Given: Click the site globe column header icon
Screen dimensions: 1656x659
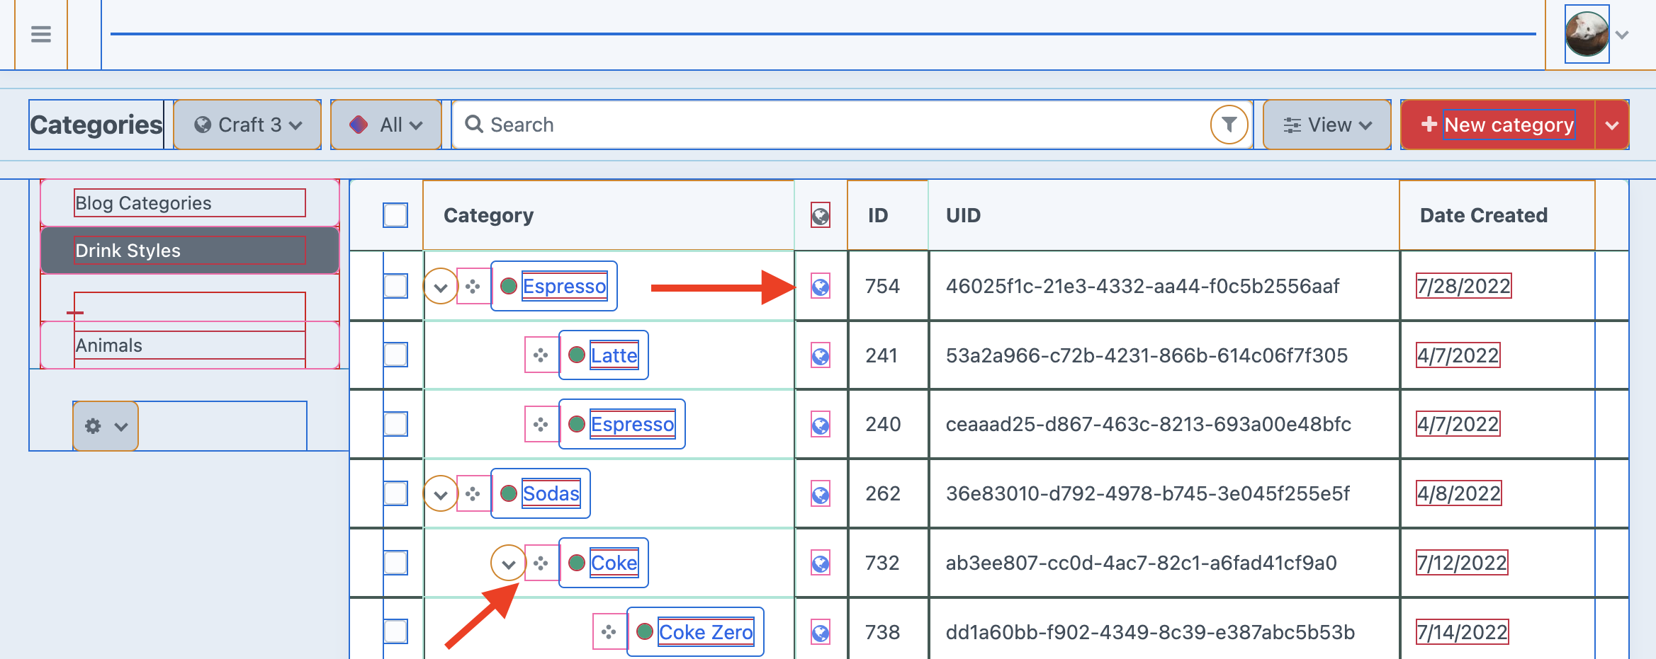Looking at the screenshot, I should (x=821, y=216).
